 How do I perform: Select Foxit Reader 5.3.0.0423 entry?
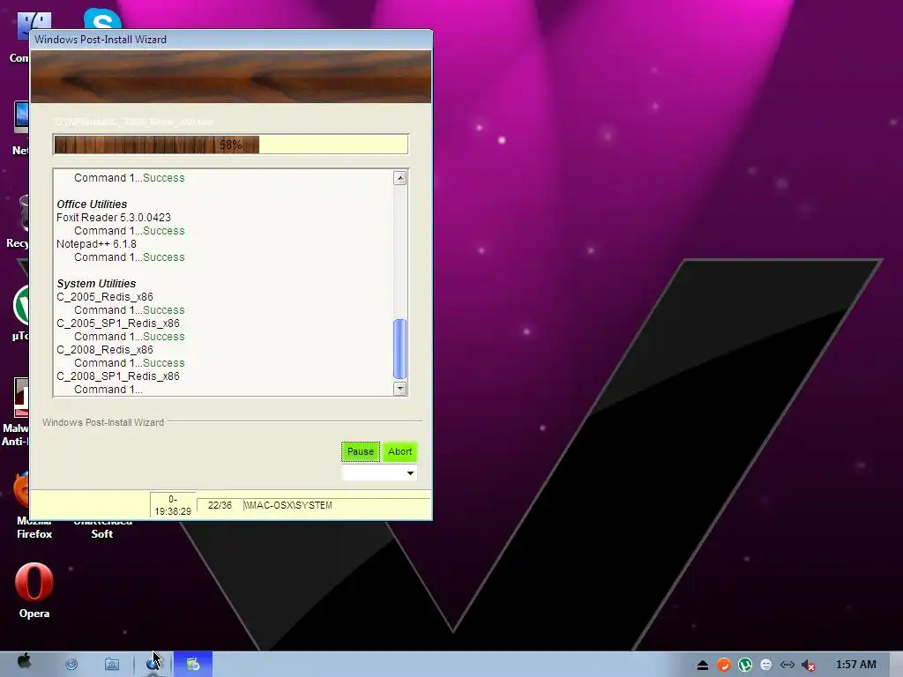(x=114, y=218)
